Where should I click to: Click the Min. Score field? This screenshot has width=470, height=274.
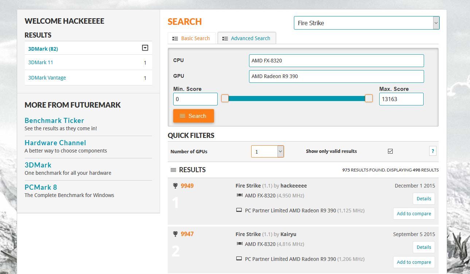195,99
